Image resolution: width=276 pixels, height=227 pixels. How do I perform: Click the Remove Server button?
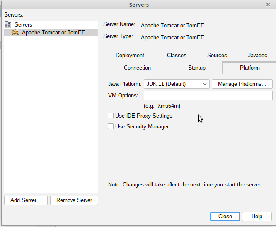74,200
